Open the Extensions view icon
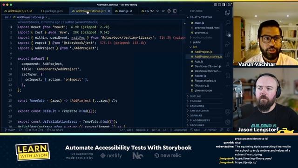Viewport: 298px width, 168px height. [228, 55]
